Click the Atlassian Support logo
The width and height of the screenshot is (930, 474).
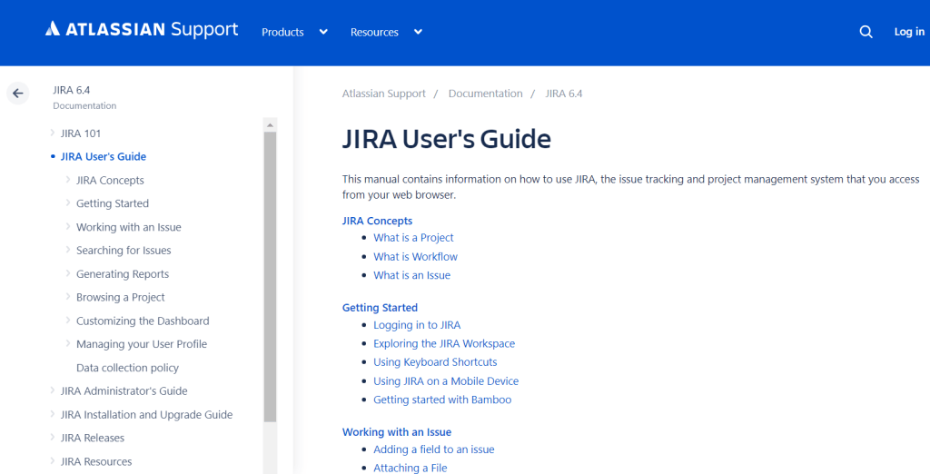(142, 30)
